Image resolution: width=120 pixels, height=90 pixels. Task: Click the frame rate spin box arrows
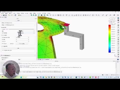click(x=28, y=41)
